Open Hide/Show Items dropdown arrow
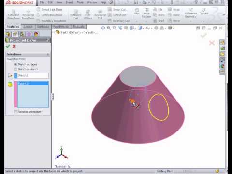The image size is (232, 174). click(152, 29)
